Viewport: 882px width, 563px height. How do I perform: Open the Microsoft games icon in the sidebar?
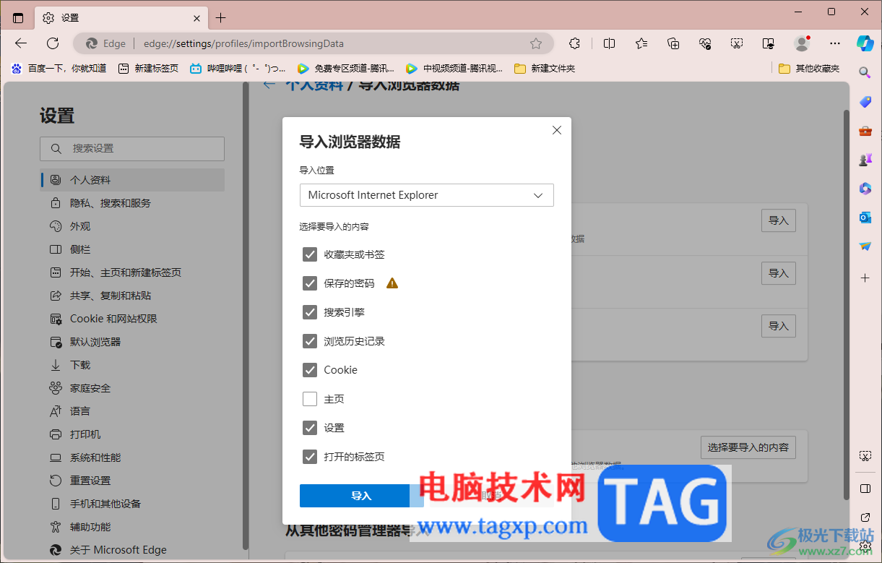coord(865,160)
